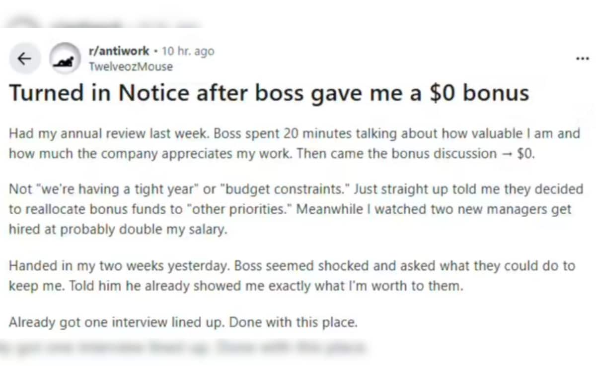Click the "10 hr. ago" timestamp
Image resolution: width=596 pixels, height=366 pixels.
tap(188, 51)
